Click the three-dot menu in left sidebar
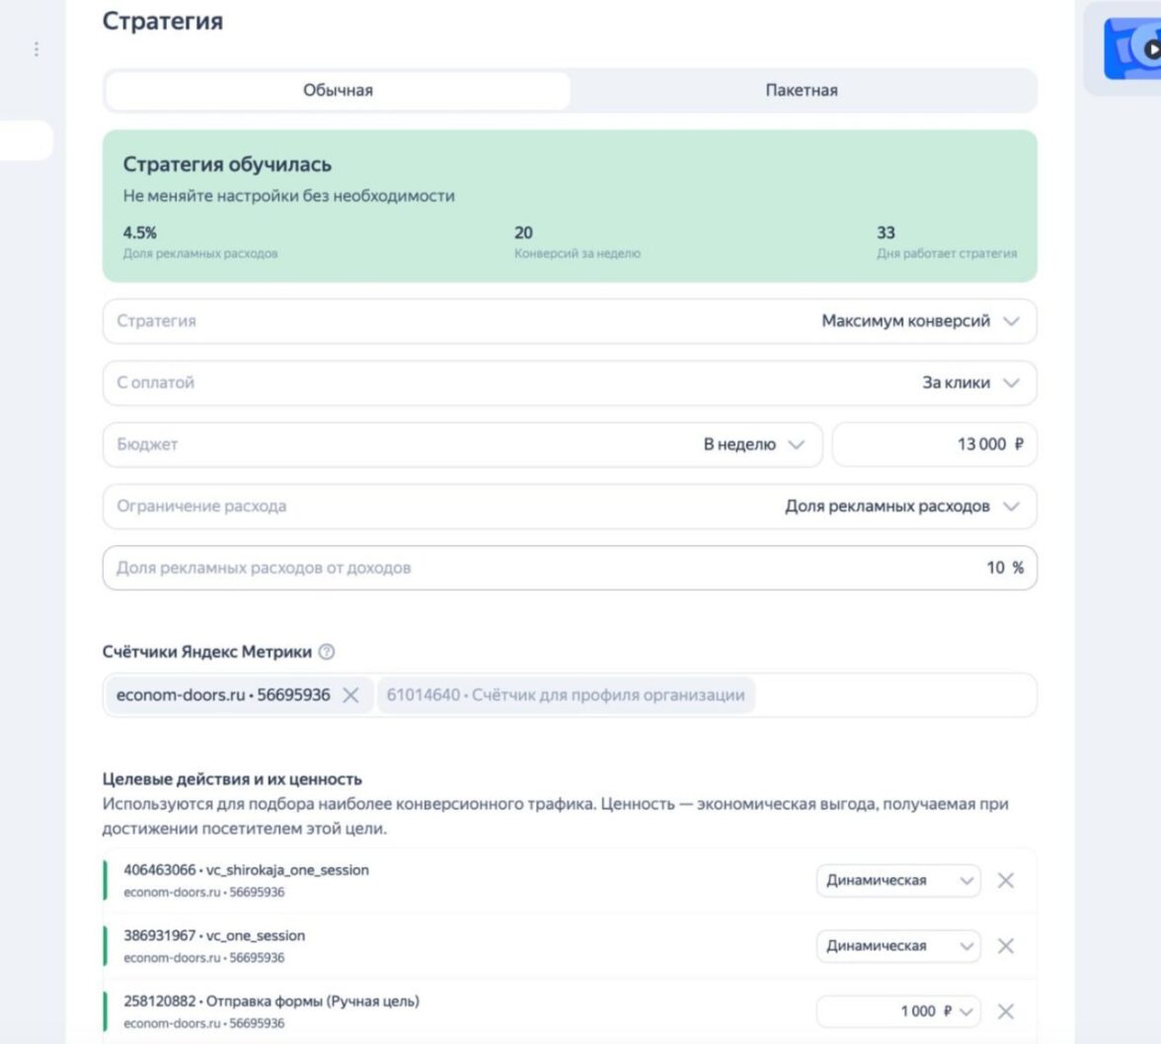Viewport: 1161px width, 1044px height. [x=37, y=49]
